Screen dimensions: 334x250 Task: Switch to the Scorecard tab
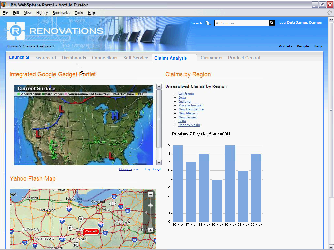click(46, 58)
